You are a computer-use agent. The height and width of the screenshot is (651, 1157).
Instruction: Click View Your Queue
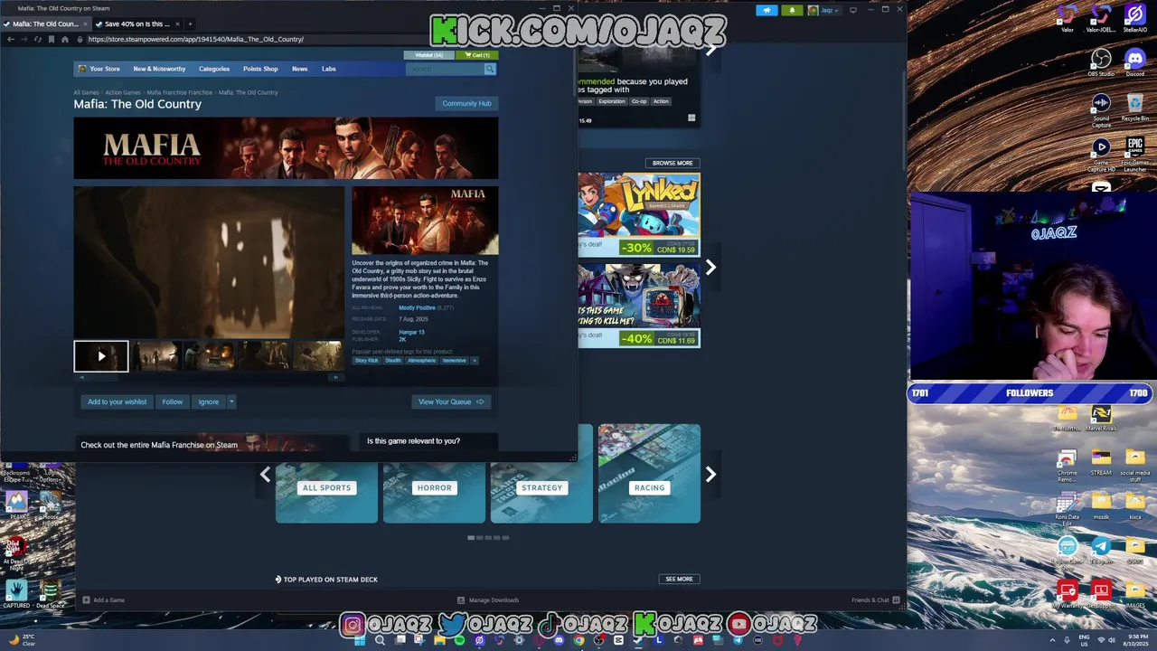(451, 401)
